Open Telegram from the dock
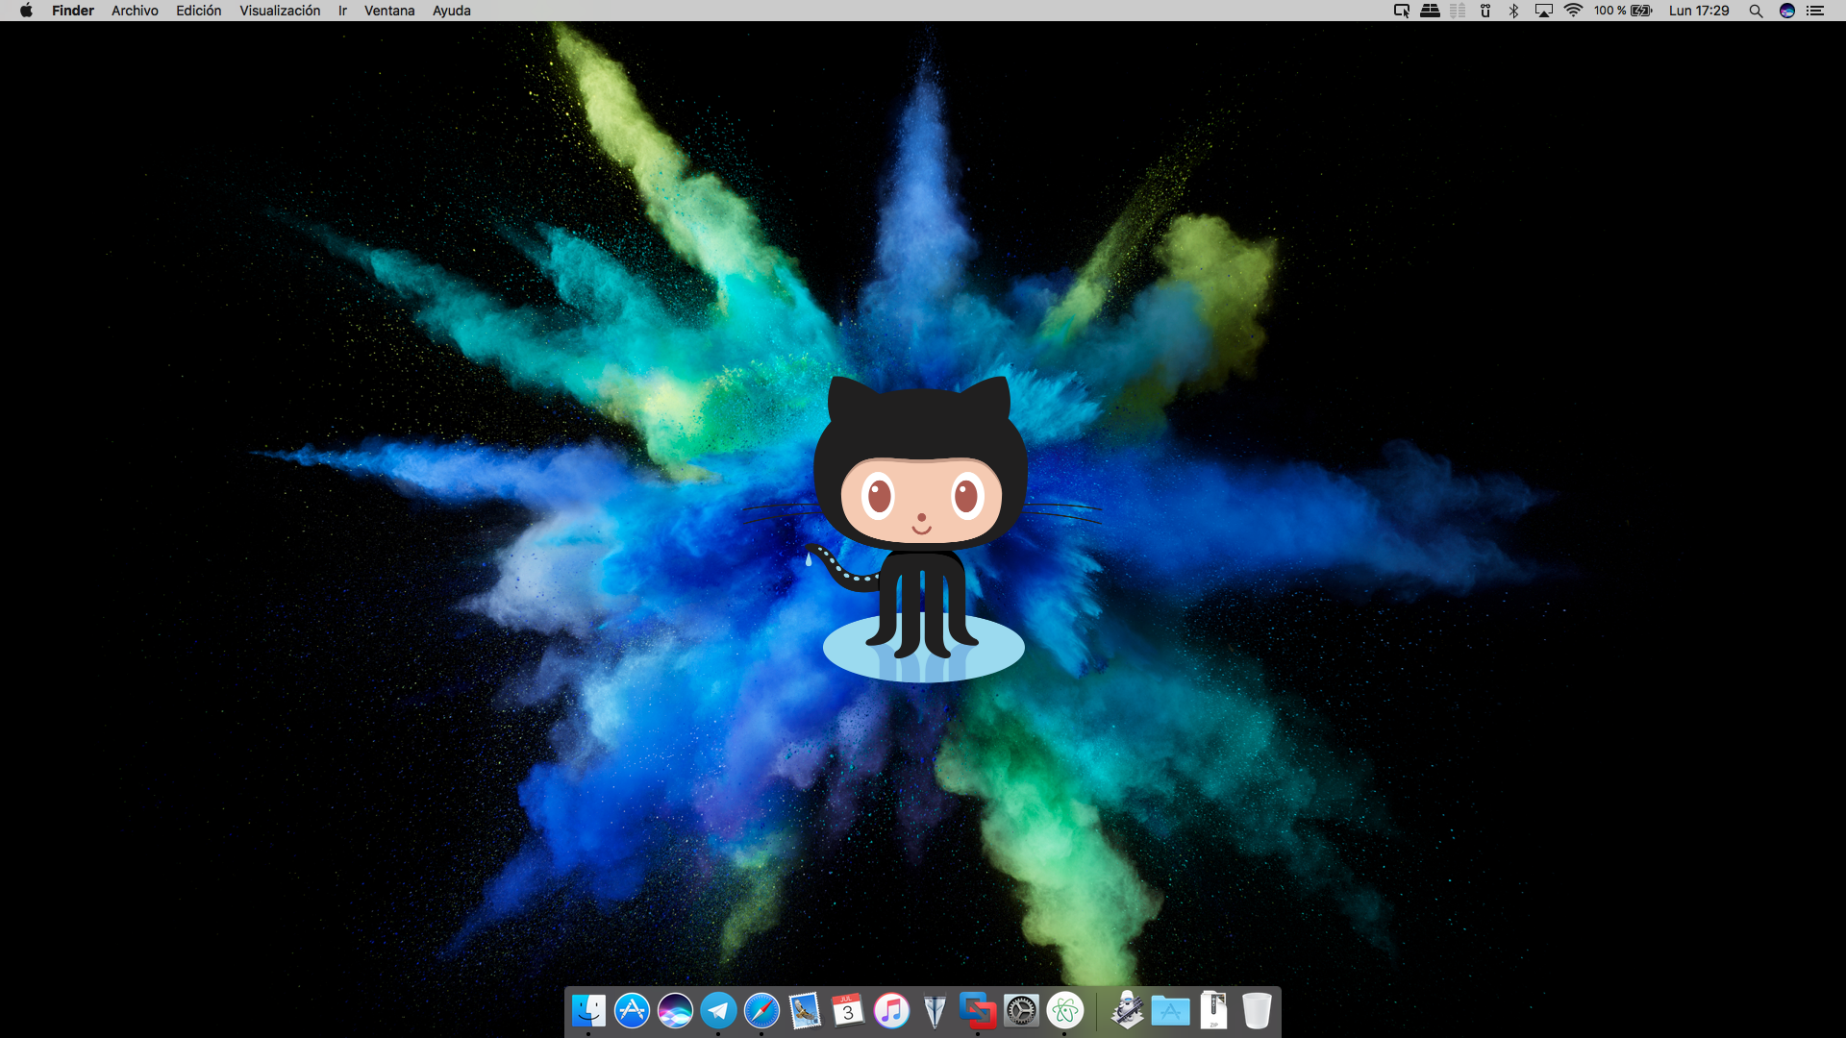This screenshot has height=1038, width=1846. [x=718, y=1010]
